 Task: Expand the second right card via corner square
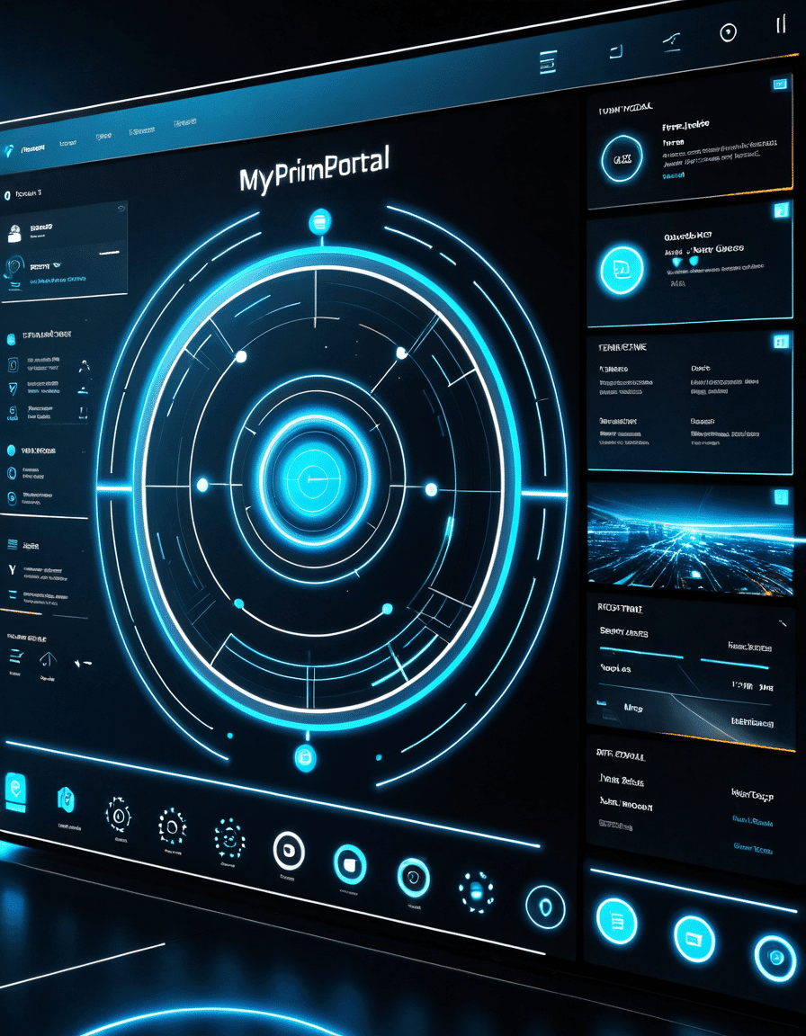tap(780, 210)
